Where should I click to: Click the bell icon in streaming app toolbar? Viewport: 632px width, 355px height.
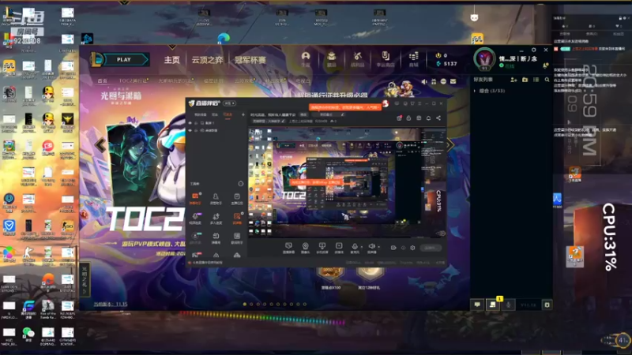coord(428,118)
